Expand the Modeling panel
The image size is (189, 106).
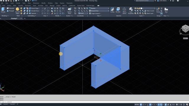[x=5, y=16]
